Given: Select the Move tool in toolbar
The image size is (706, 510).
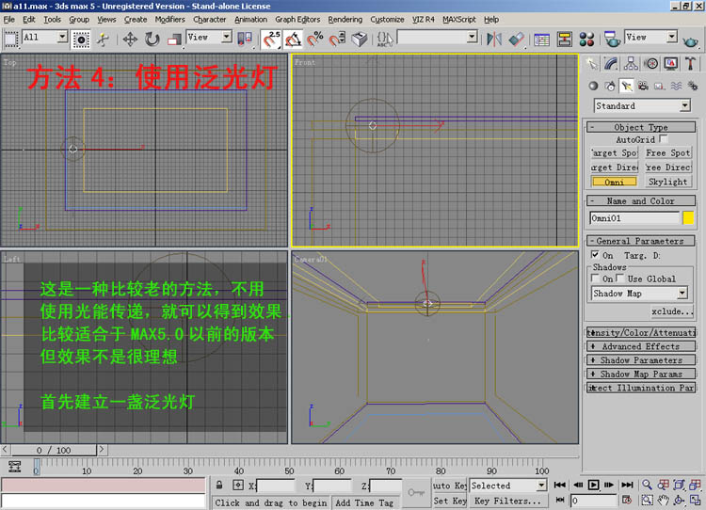Looking at the screenshot, I should tap(130, 39).
